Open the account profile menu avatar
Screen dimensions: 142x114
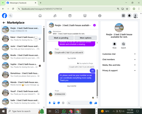pyautogui.click(x=135, y=16)
